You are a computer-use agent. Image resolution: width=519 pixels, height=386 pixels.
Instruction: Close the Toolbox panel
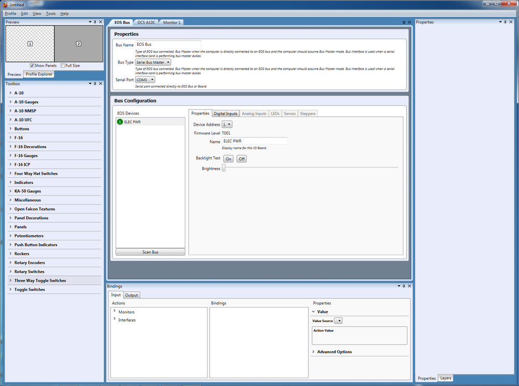coord(101,84)
